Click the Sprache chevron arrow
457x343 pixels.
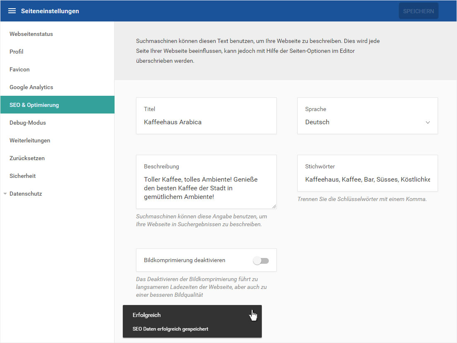428,123
